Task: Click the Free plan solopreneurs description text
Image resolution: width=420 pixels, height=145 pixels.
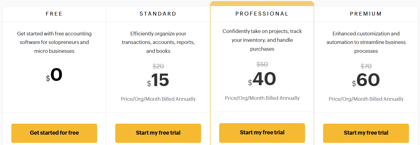Action: tap(54, 42)
